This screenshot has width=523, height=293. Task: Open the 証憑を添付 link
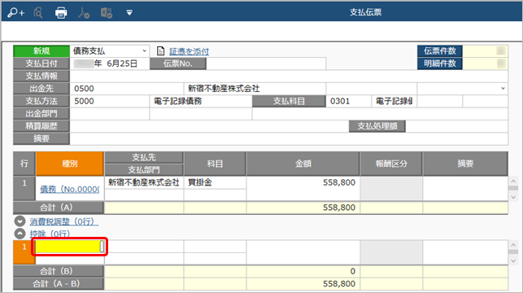click(x=190, y=51)
